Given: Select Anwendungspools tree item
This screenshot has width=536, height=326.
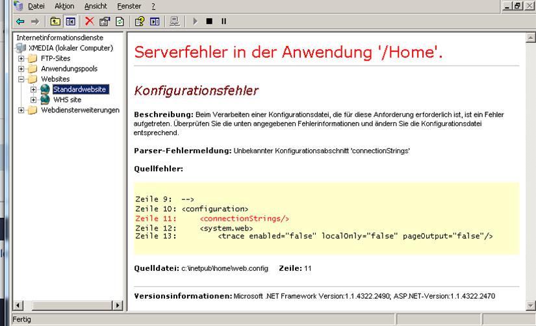Looking at the screenshot, I should [x=69, y=69].
